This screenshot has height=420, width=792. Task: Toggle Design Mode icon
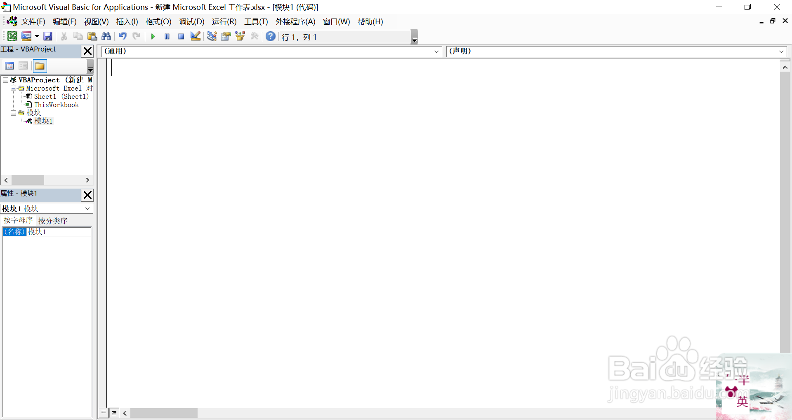pyautogui.click(x=195, y=37)
